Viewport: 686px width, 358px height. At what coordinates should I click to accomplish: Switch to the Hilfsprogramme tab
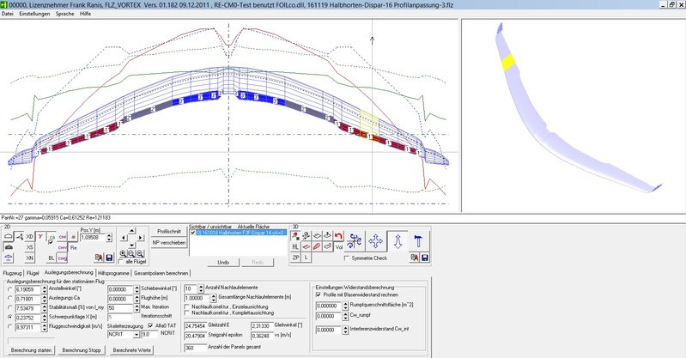112,272
